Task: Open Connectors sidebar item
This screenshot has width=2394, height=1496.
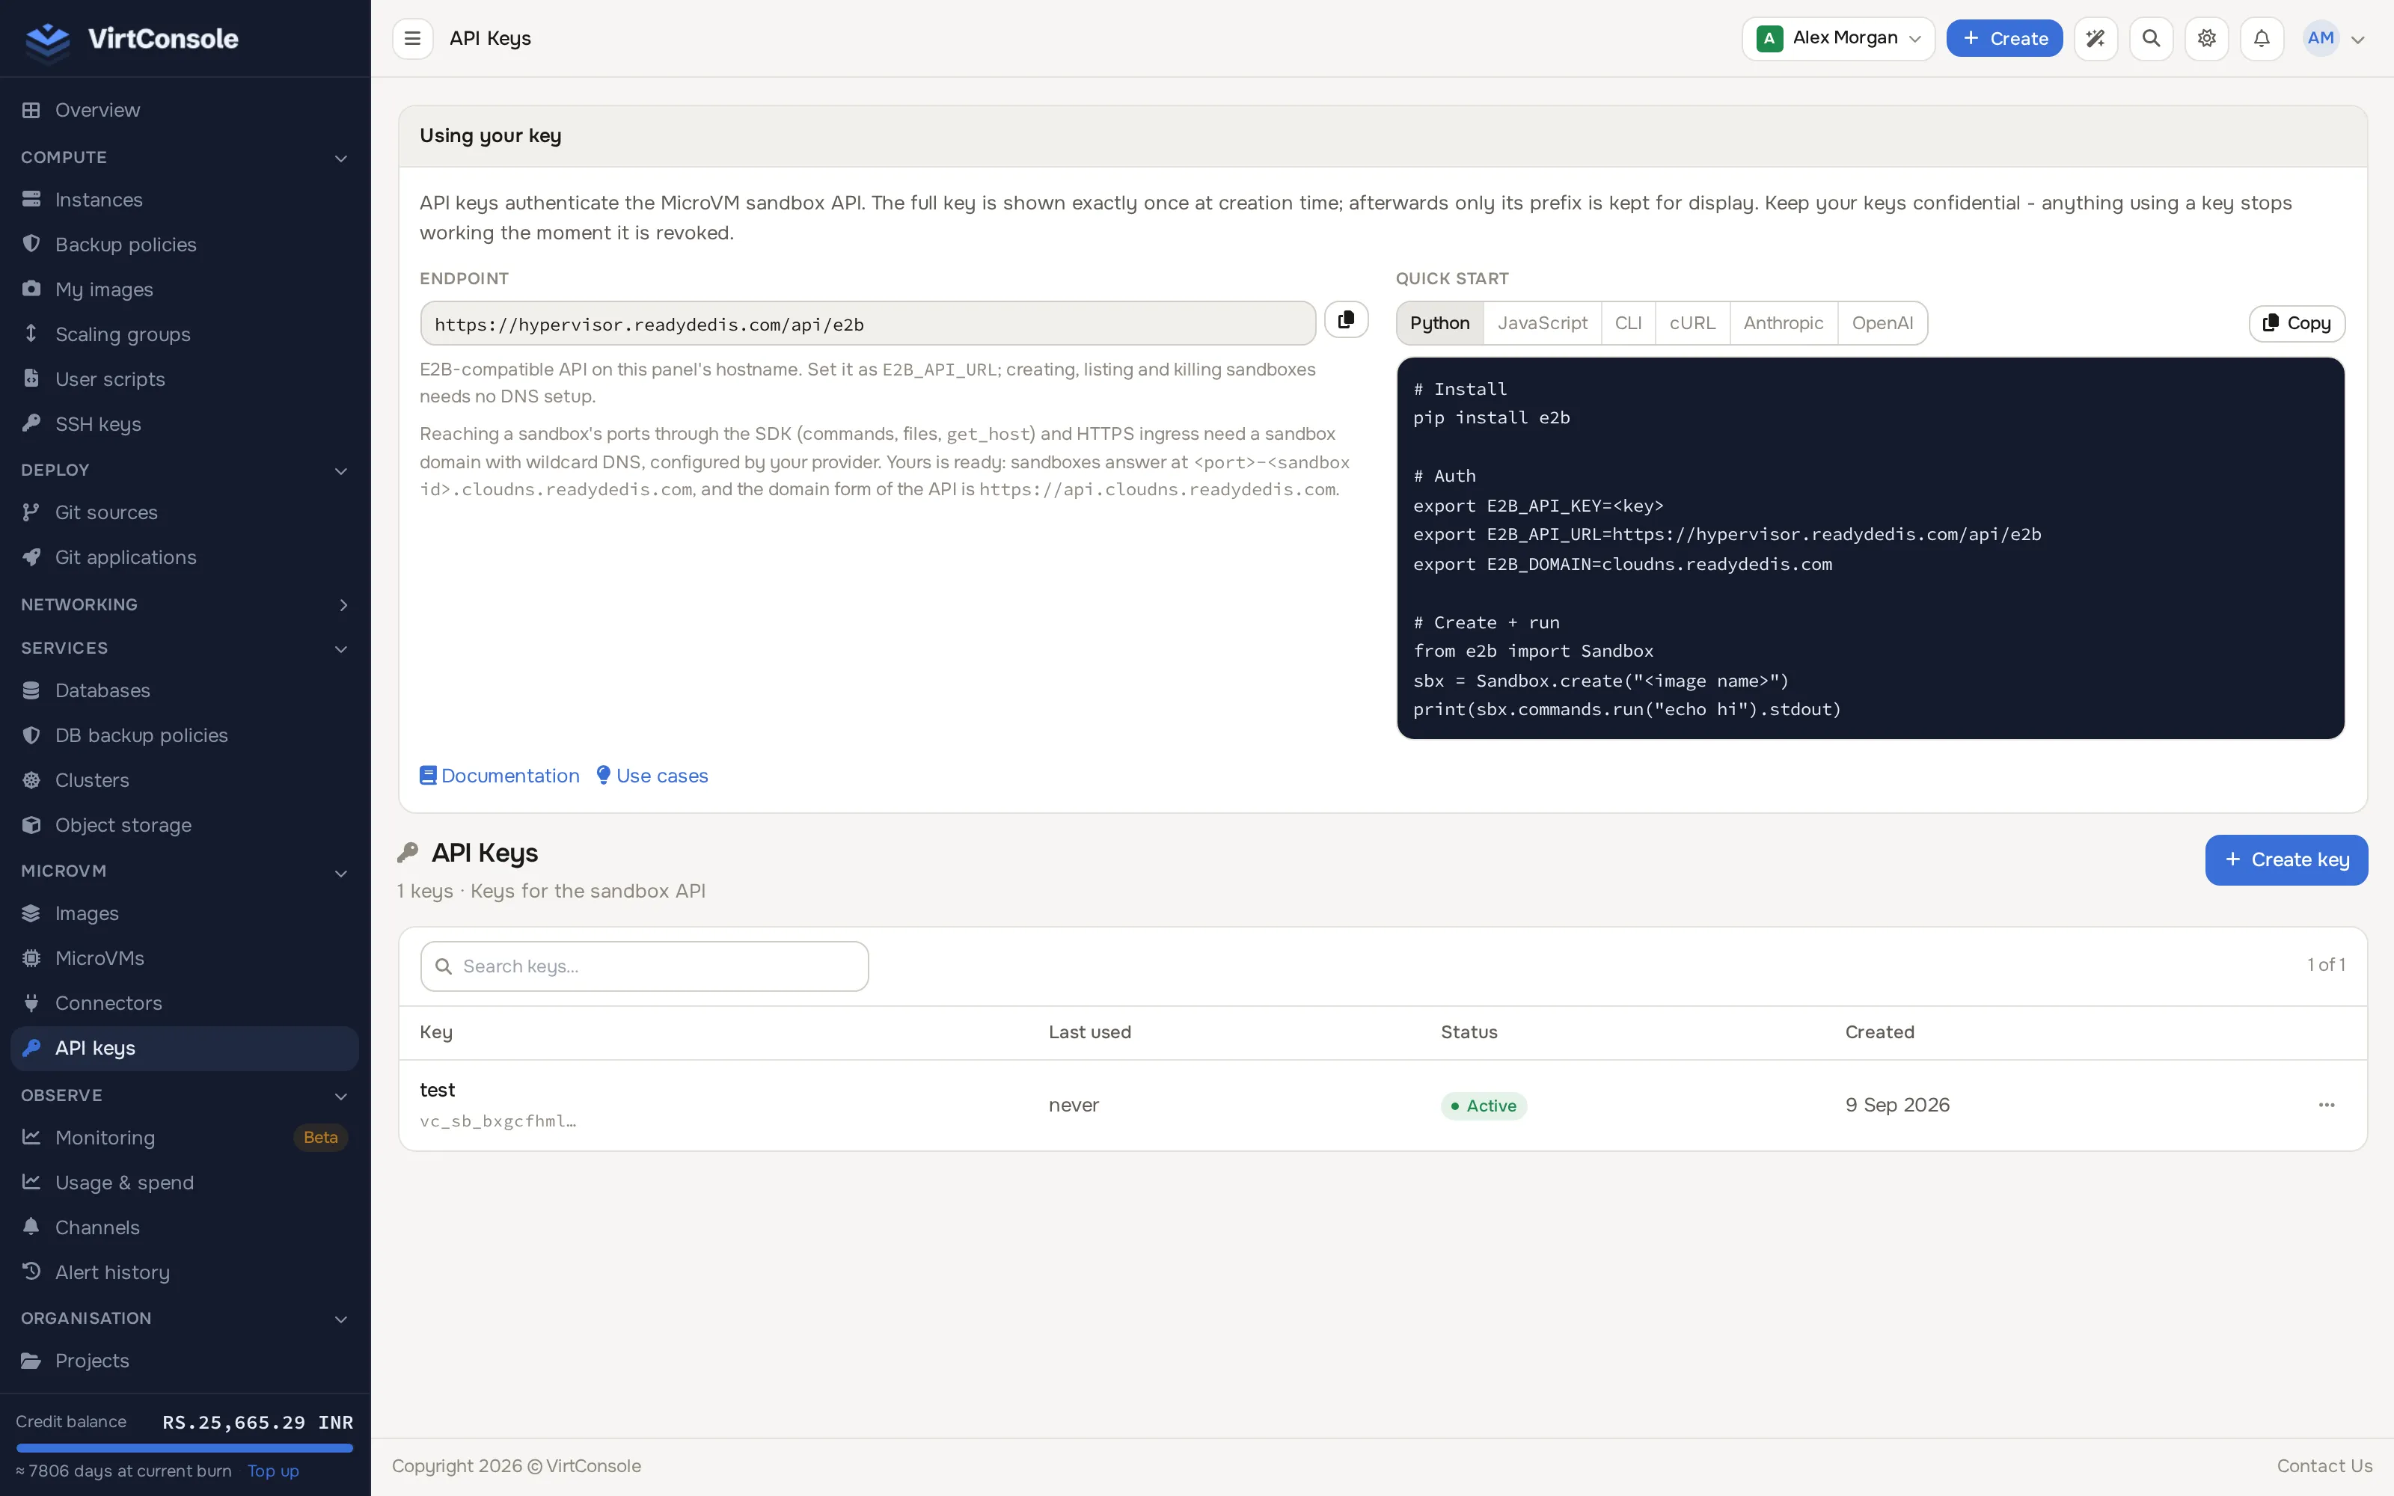Action: coord(185,1003)
